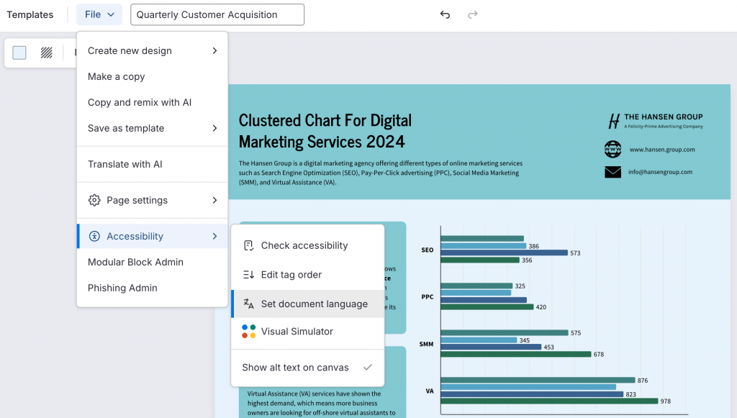Select the SMM bar labeled 678

tap(516, 354)
